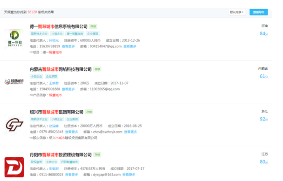Click the 92分 score
This screenshot has width=283, height=181.
pyautogui.click(x=264, y=119)
